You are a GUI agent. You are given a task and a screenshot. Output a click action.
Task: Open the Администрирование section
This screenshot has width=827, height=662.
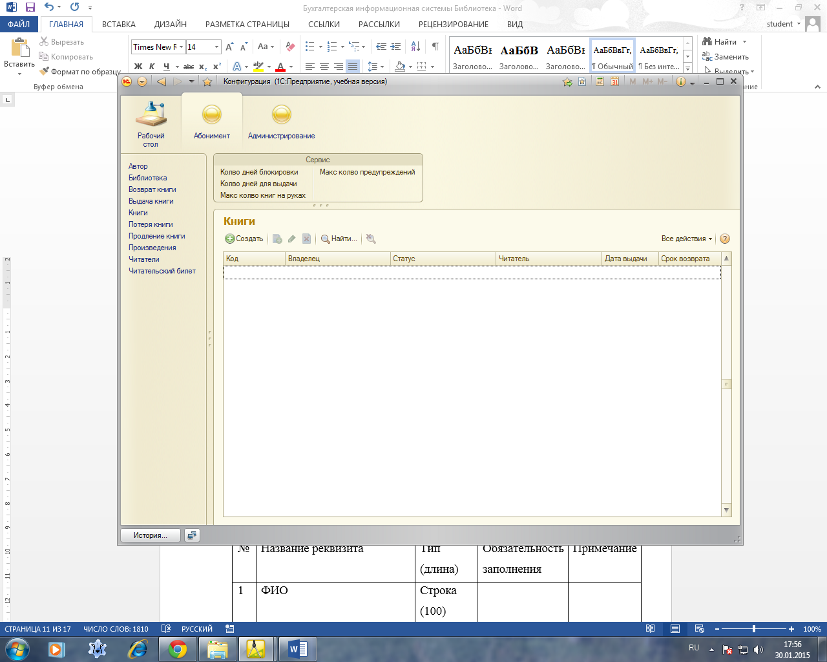pos(281,122)
